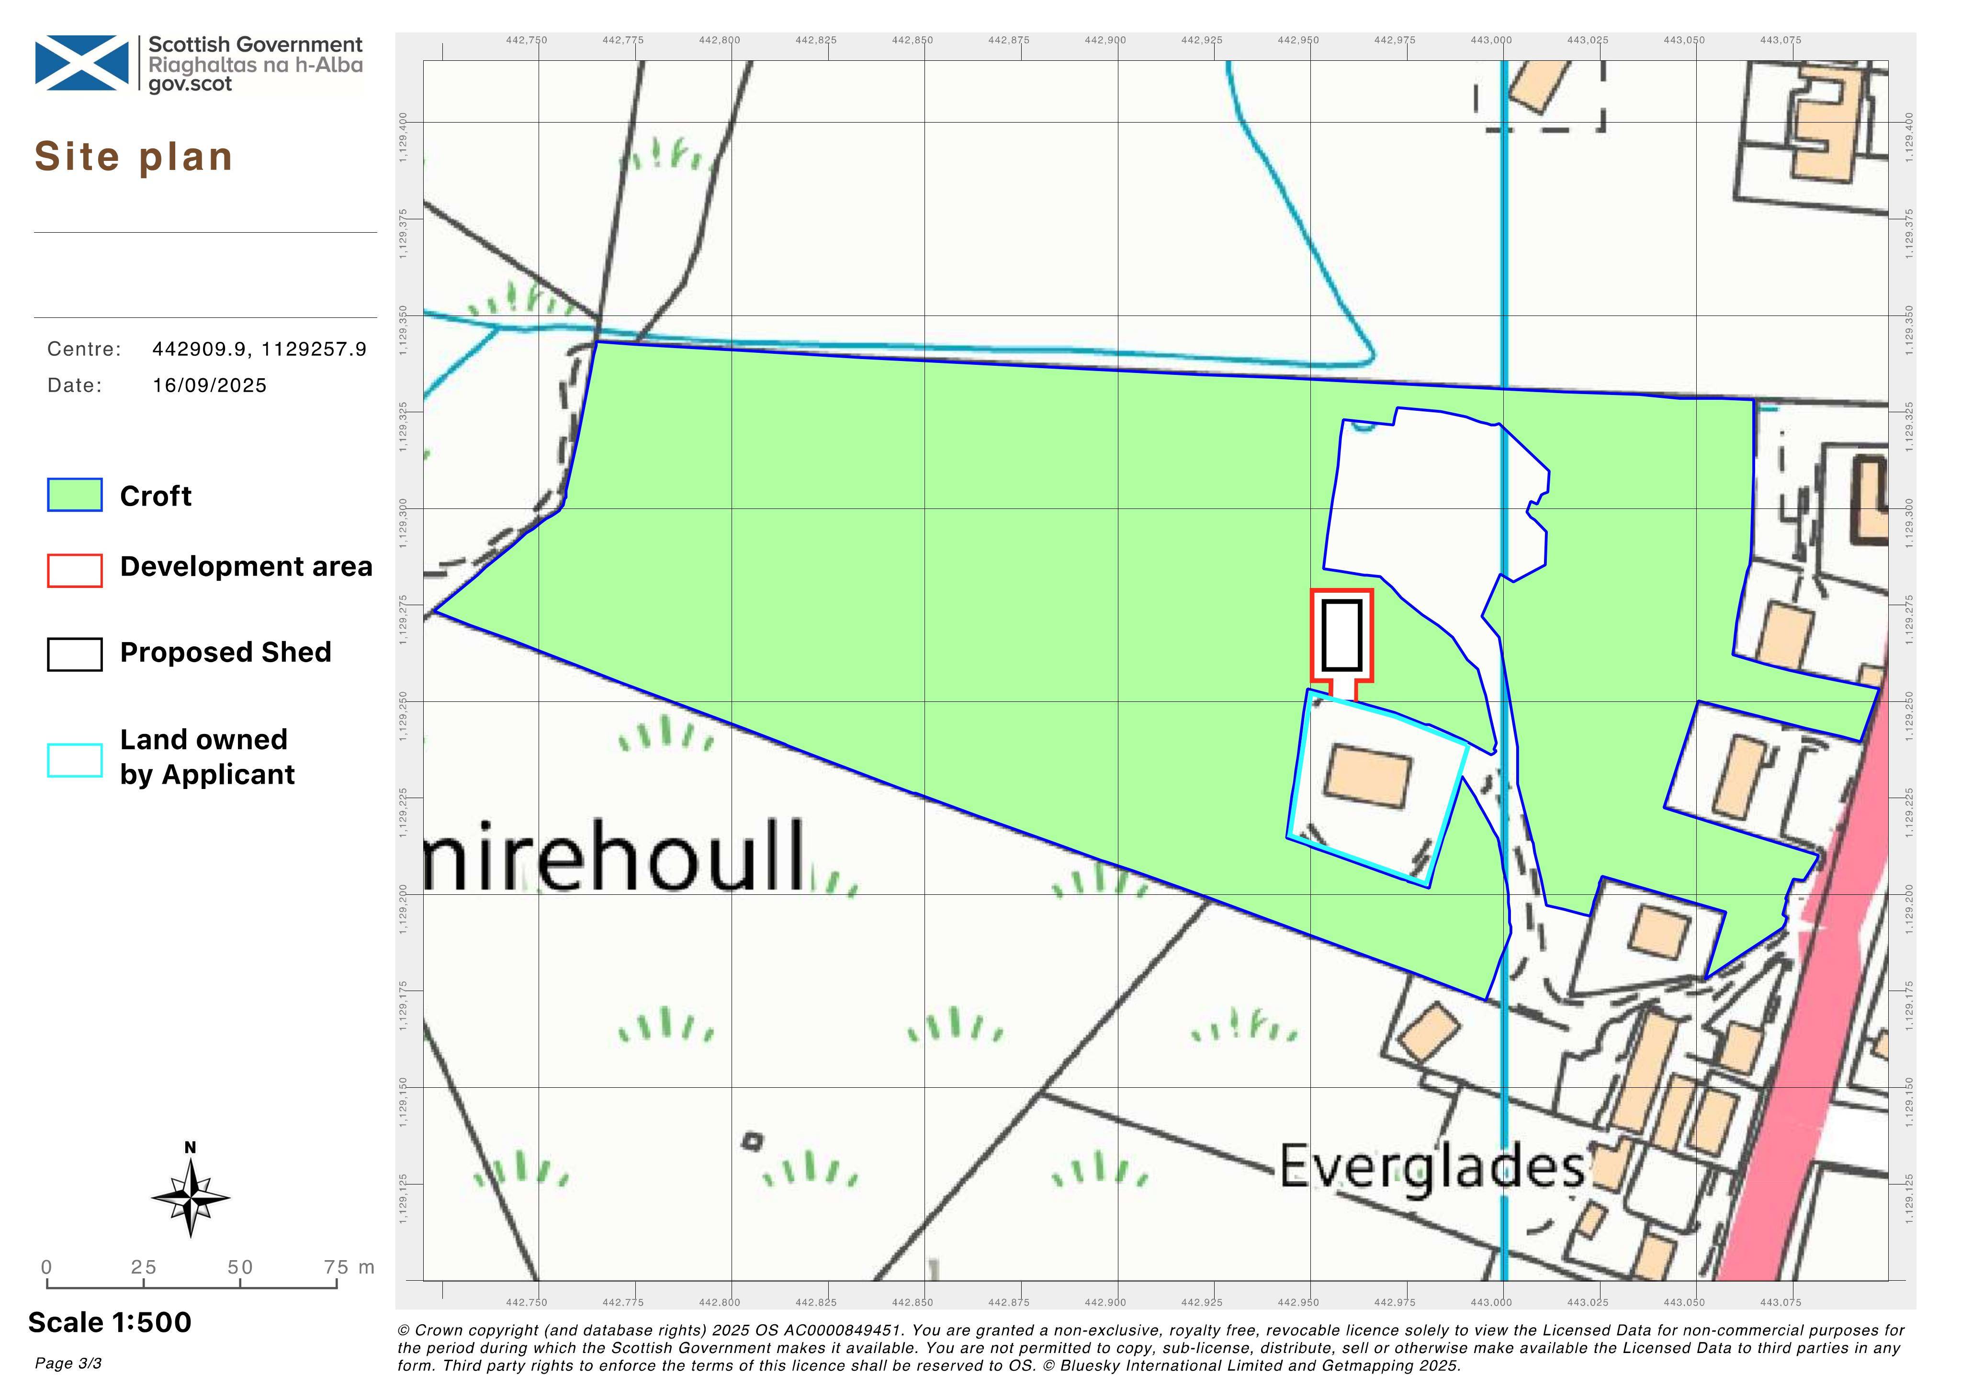Click the 'Date:' field label

point(75,385)
